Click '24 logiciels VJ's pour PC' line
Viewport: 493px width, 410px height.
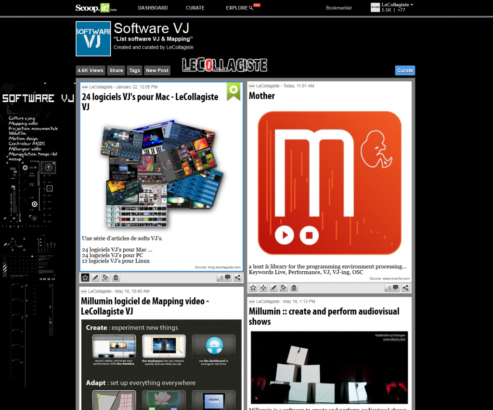[113, 255]
